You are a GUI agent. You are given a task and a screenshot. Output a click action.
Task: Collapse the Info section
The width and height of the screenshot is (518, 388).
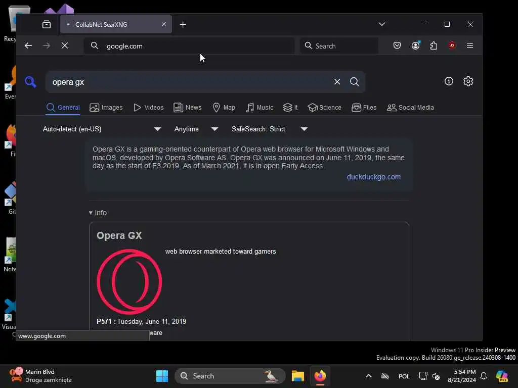click(x=98, y=213)
